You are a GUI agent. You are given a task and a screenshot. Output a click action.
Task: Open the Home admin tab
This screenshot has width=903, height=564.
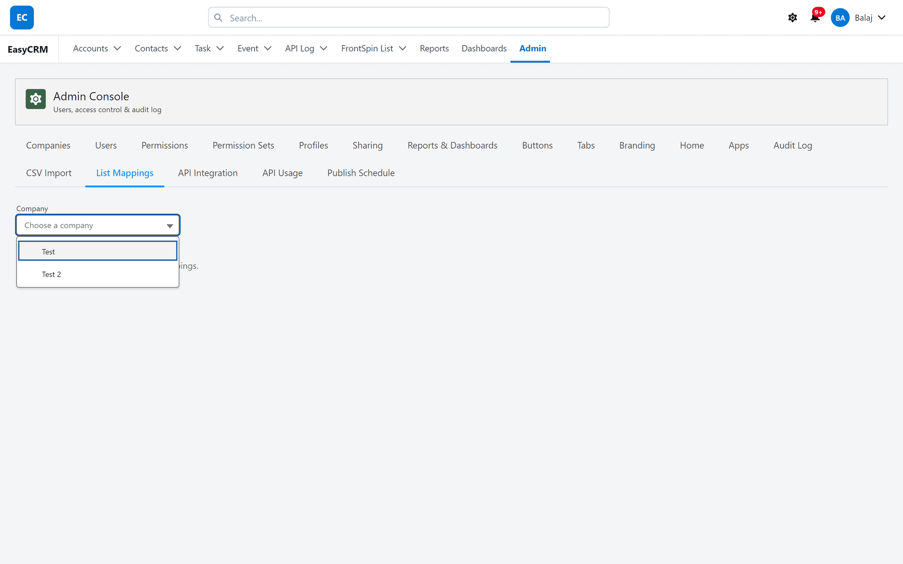coord(692,145)
